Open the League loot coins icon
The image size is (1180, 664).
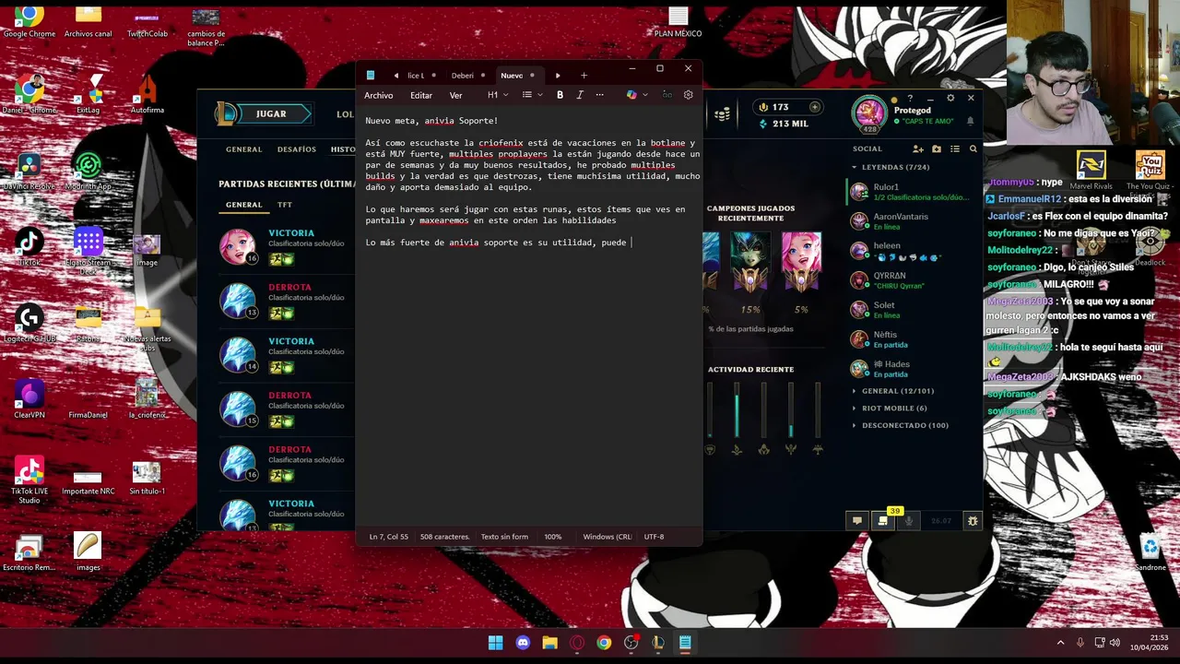click(723, 113)
